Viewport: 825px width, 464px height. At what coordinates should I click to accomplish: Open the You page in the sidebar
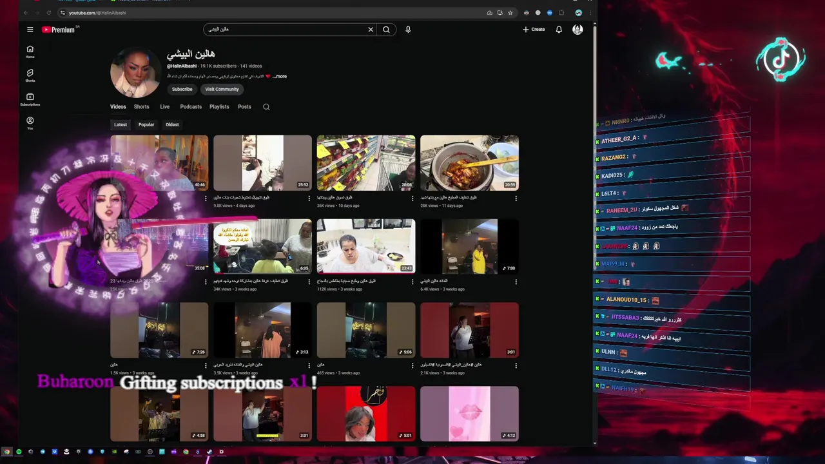click(30, 123)
